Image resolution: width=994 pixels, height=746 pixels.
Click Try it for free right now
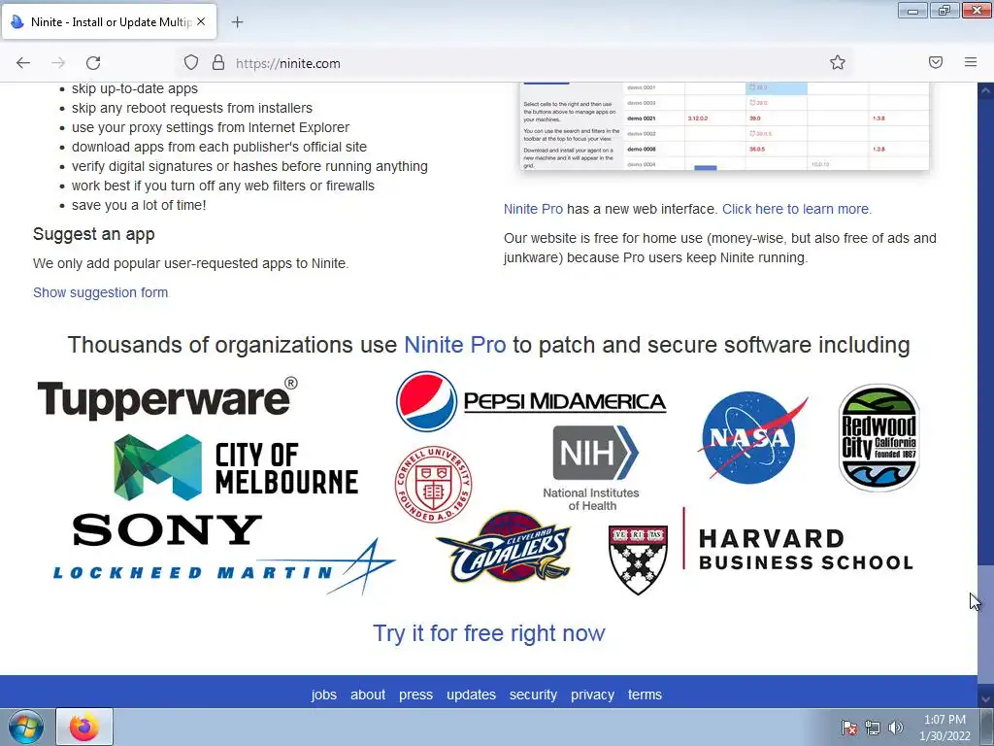(489, 633)
